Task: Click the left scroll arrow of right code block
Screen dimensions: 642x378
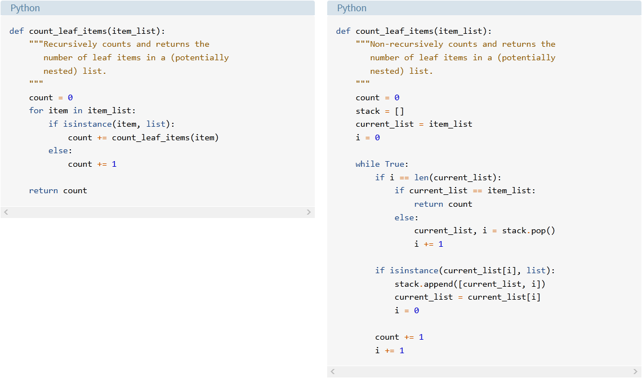Action: coord(333,372)
